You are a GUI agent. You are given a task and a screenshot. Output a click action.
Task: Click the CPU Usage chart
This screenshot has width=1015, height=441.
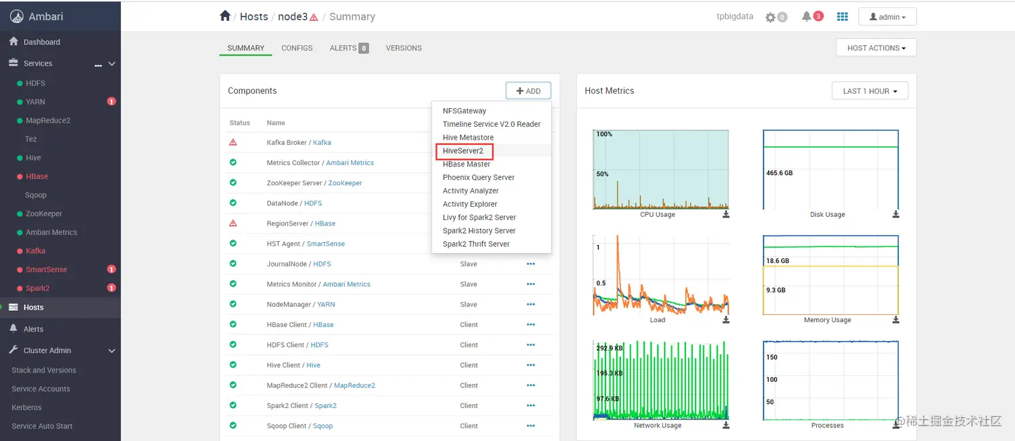(661, 170)
